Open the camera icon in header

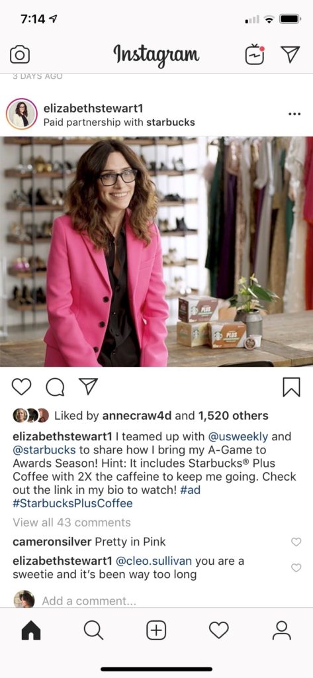[x=19, y=54]
